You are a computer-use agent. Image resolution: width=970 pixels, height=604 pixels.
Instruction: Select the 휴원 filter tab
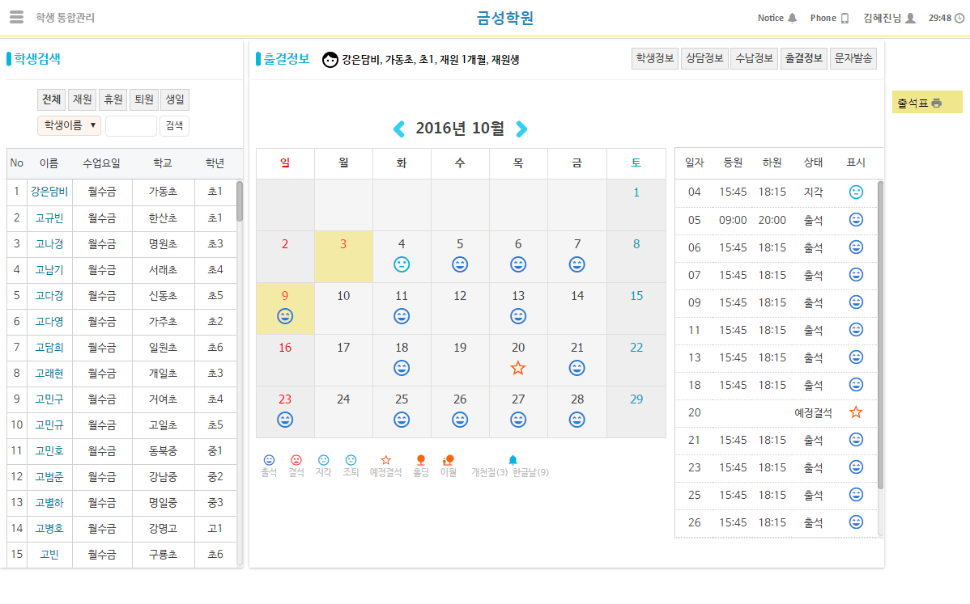coord(113,99)
